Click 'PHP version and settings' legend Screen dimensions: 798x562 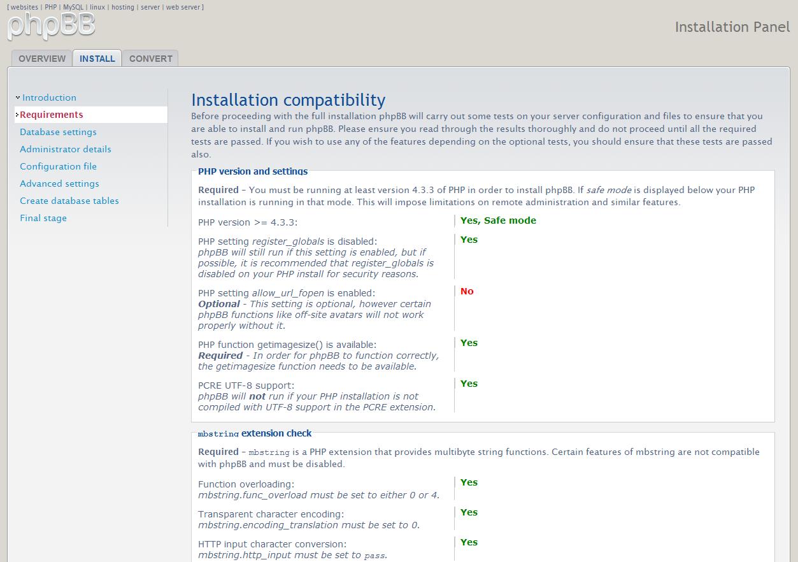[253, 171]
